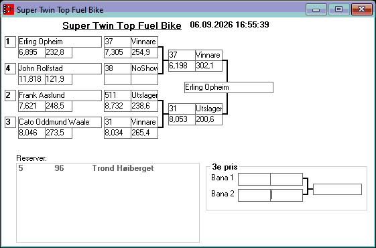Close the Super Twin Top Fuel Bike window
Screen dimensions: 376x248
[x=361, y=9]
